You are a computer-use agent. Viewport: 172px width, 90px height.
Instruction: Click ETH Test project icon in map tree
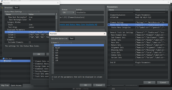click(3, 59)
